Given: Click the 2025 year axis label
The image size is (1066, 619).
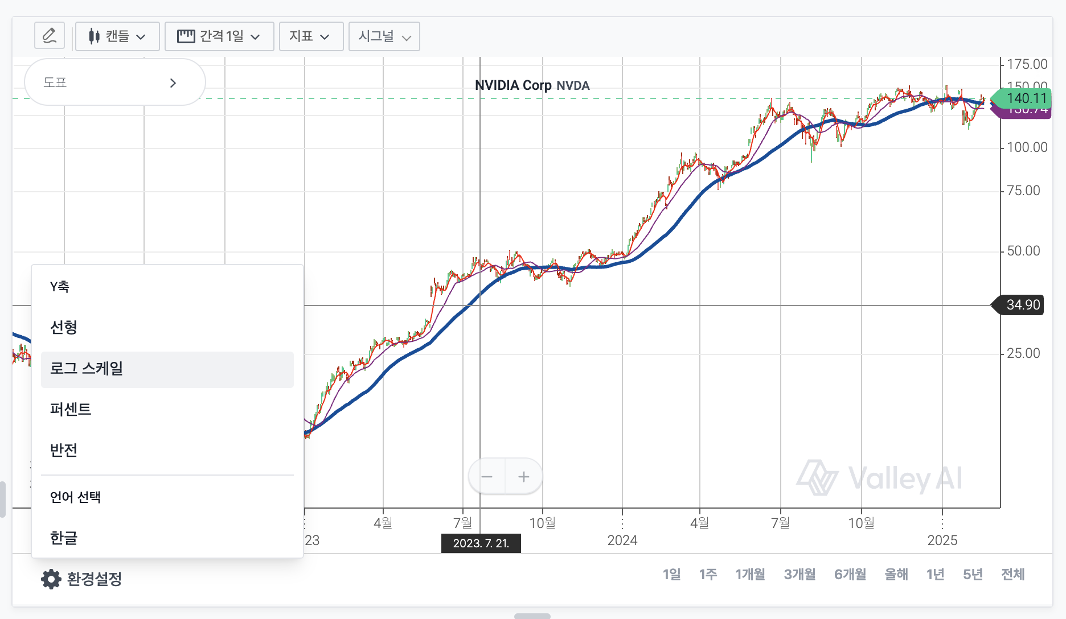Looking at the screenshot, I should (942, 540).
